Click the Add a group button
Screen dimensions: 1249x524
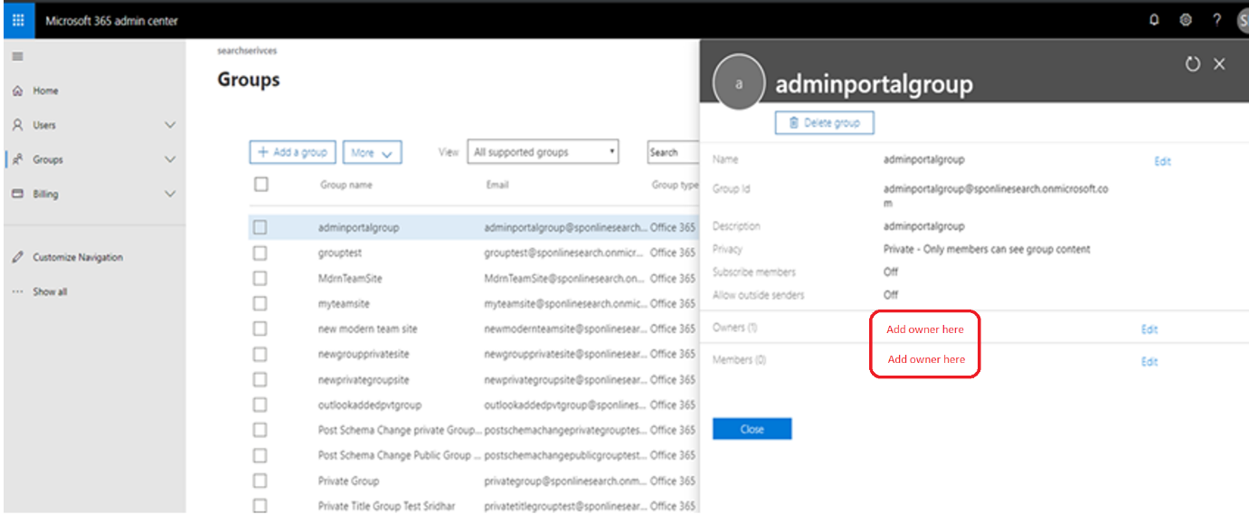(293, 152)
